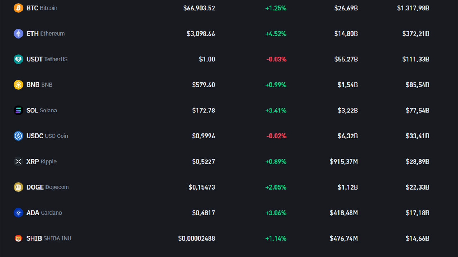Click the Cardano ADA icon
Viewport: 458px width, 257px height.
(18, 213)
